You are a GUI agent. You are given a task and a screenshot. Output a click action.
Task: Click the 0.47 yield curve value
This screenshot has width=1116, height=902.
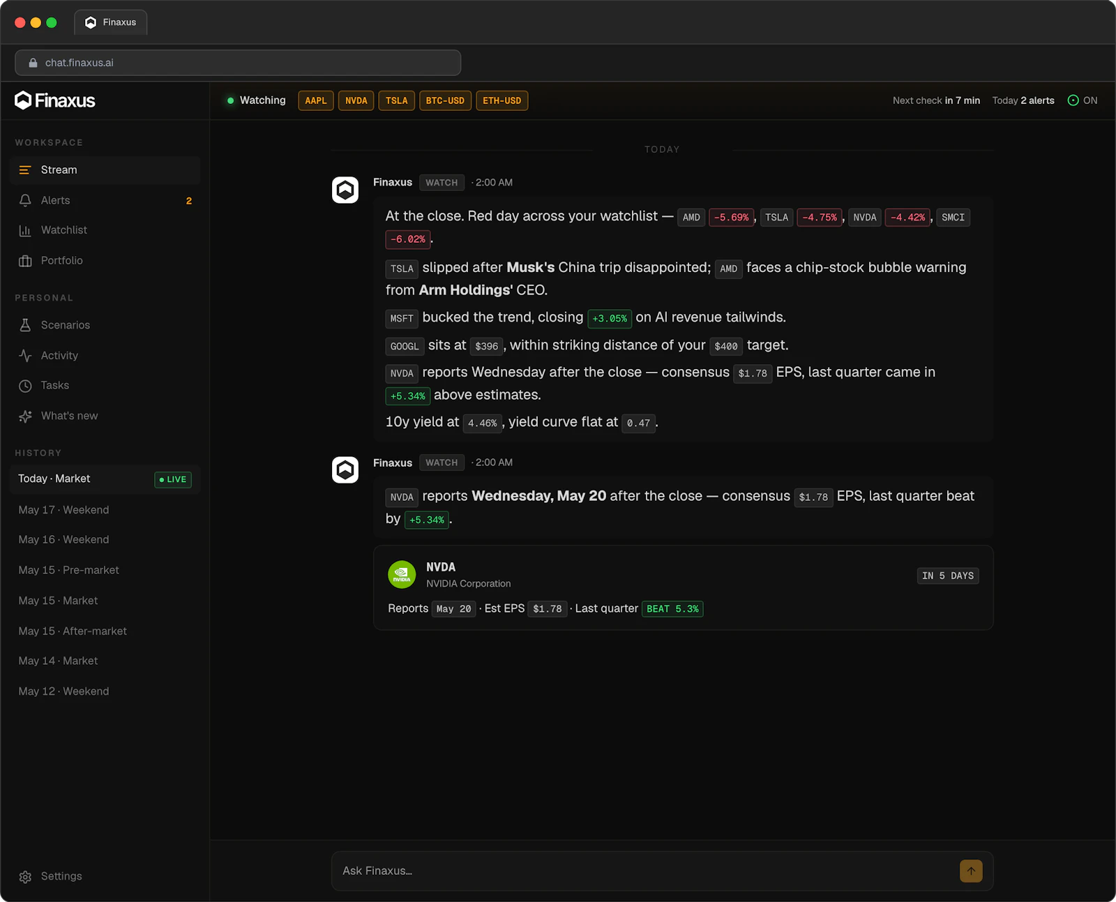coord(638,423)
